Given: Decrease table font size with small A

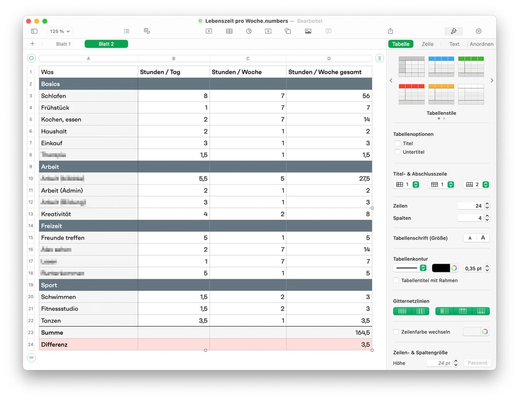Looking at the screenshot, I should (x=470, y=238).
